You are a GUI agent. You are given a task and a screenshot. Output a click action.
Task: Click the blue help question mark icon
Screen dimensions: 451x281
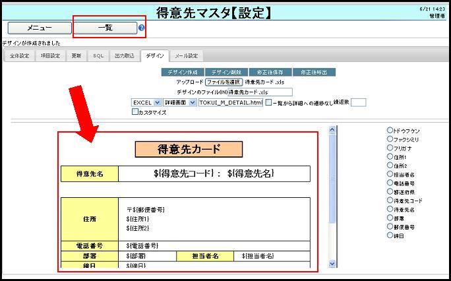click(x=141, y=28)
